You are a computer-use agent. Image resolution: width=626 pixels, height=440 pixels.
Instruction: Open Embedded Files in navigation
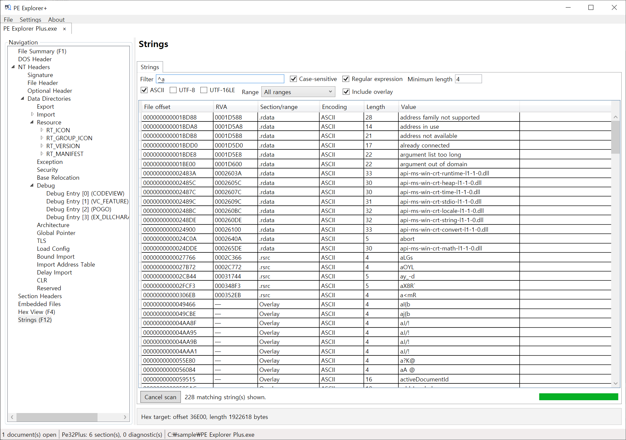point(39,304)
